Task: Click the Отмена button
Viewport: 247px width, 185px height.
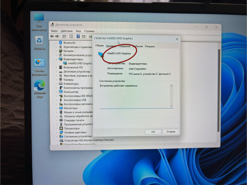Action: [170, 132]
